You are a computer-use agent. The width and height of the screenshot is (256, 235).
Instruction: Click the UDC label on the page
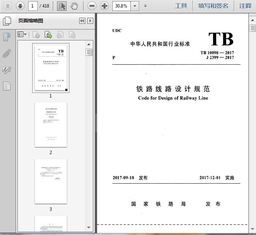[117, 31]
